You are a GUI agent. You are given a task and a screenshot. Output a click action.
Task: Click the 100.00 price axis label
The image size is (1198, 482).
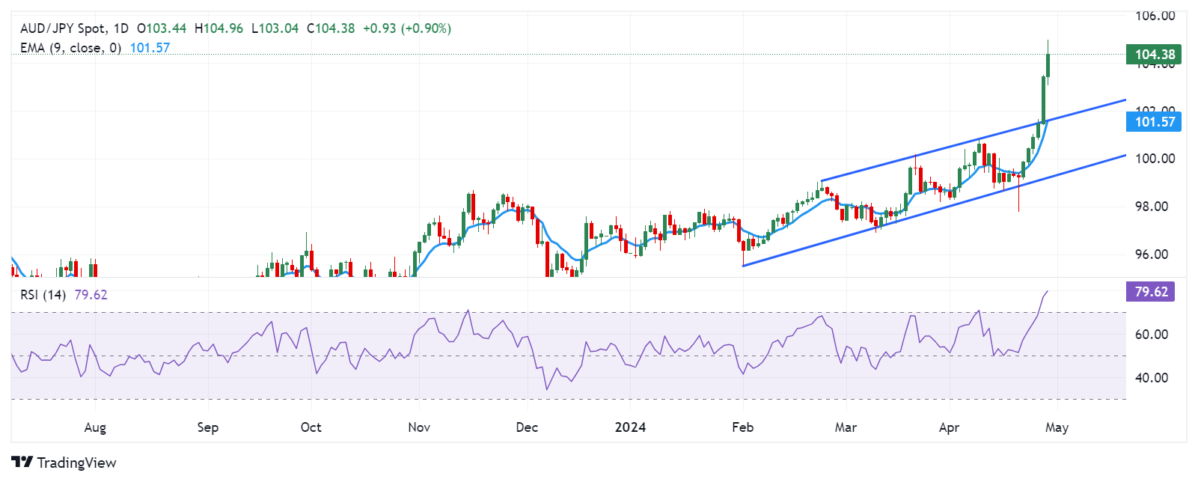coord(1155,159)
